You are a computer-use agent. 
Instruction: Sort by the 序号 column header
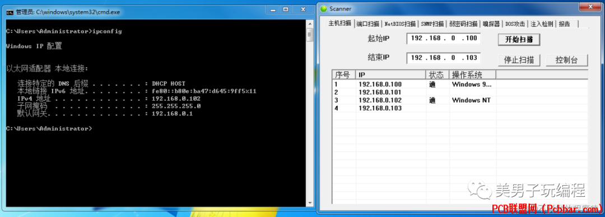tap(344, 74)
